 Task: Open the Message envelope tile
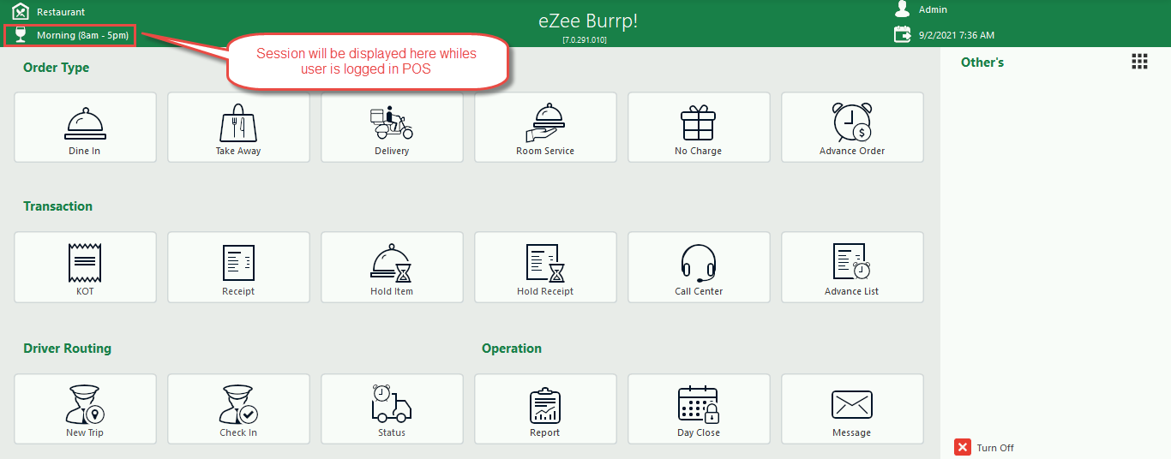click(x=852, y=408)
